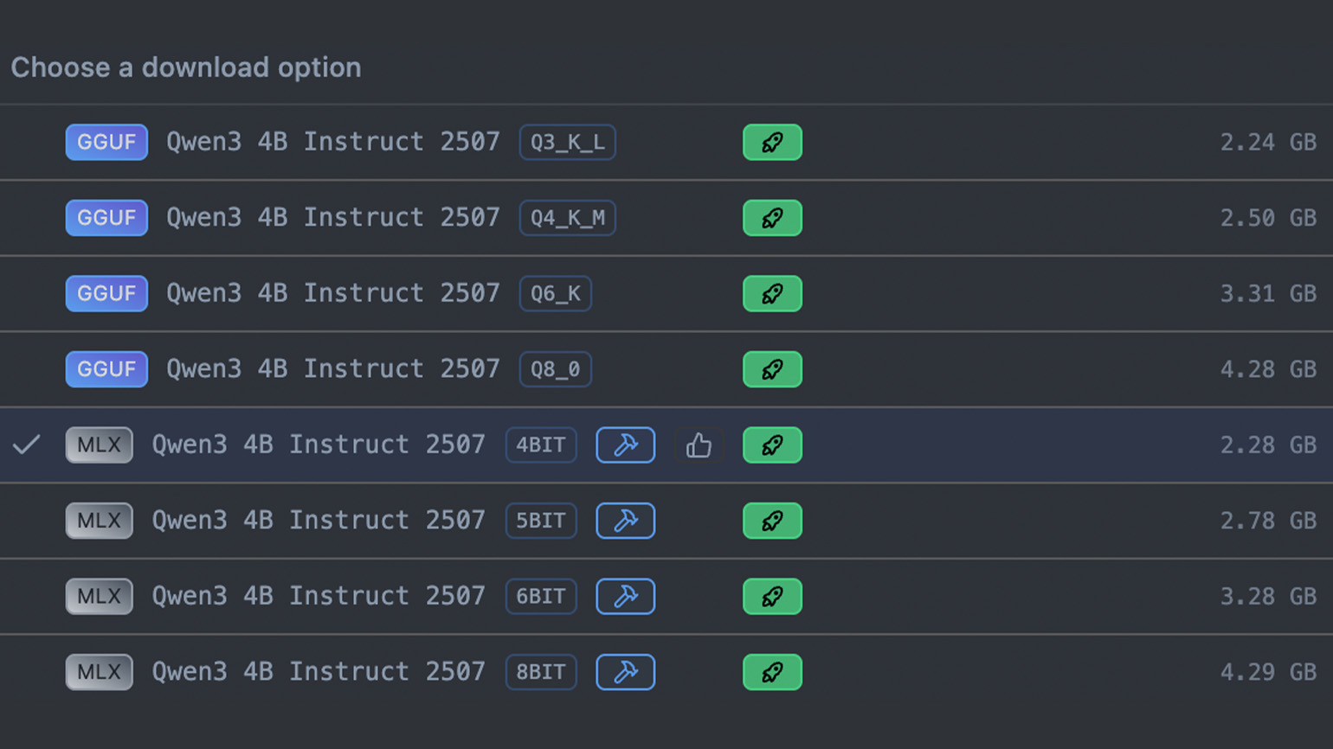This screenshot has height=749, width=1333.
Task: Click hammer tool icon on MLX 6BIT row
Action: coord(625,597)
